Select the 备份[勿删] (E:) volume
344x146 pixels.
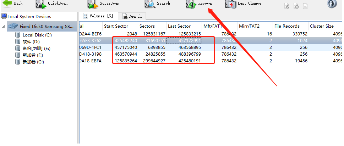pos(37,49)
